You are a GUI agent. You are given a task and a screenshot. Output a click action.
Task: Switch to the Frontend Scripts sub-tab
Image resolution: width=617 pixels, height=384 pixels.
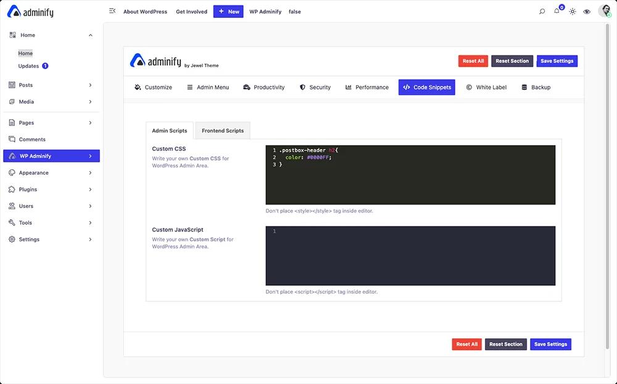point(223,131)
